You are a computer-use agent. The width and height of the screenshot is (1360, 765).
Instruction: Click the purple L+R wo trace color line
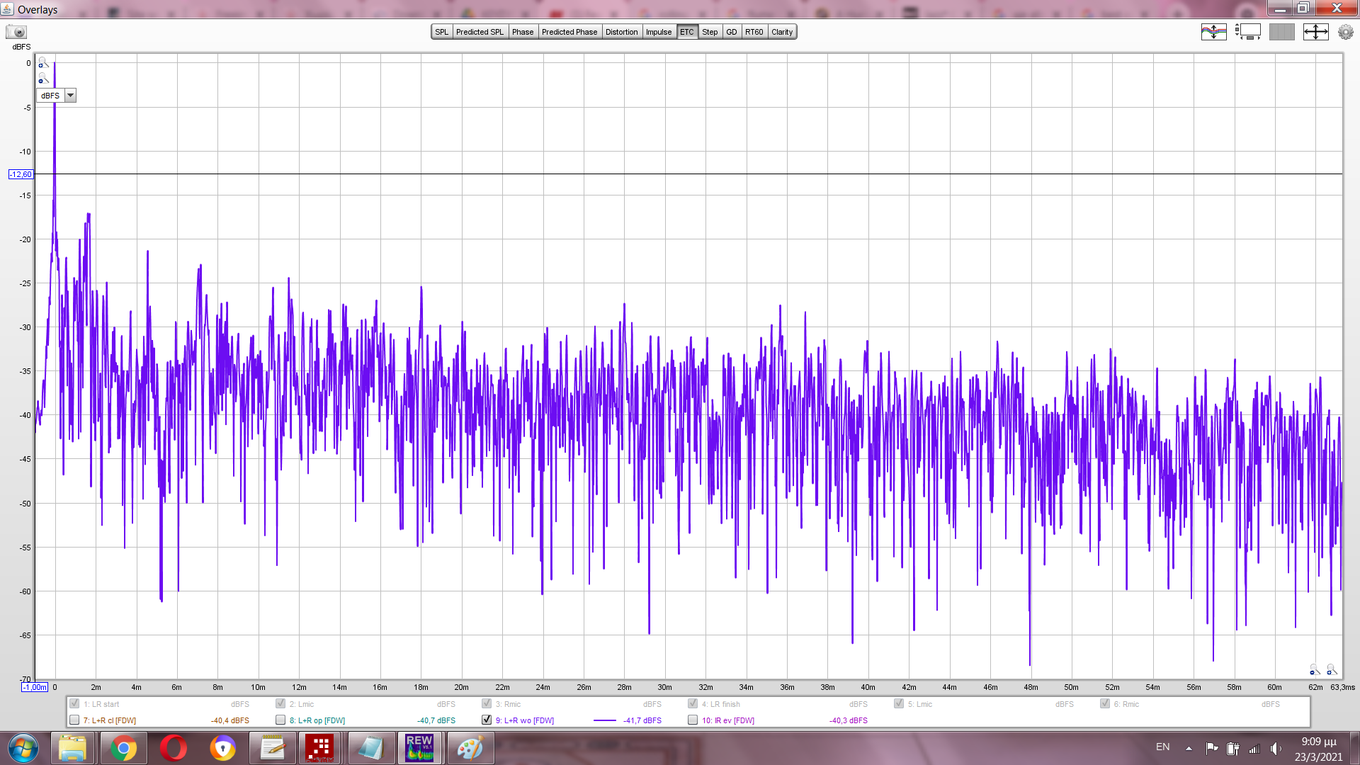(604, 720)
